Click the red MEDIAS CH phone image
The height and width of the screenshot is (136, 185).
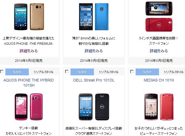pyautogui.click(x=159, y=107)
